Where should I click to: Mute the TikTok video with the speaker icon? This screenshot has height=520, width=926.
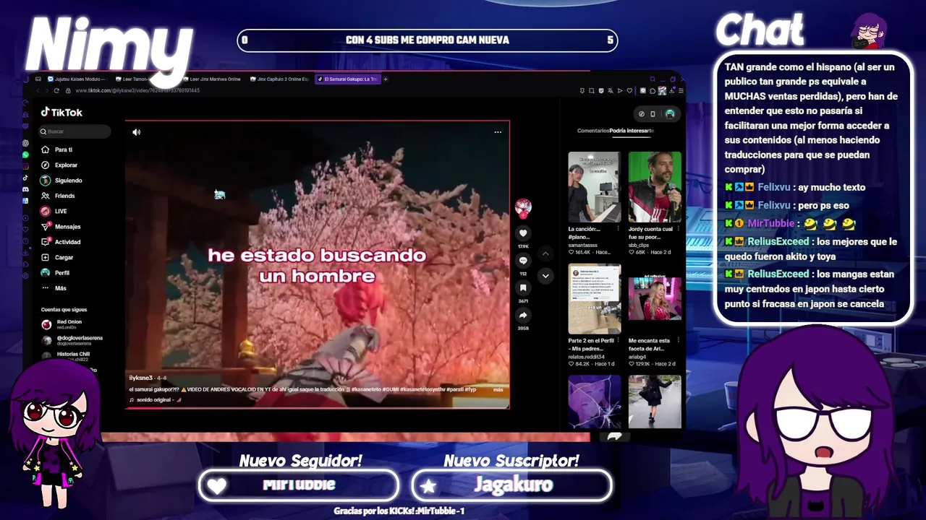[136, 132]
